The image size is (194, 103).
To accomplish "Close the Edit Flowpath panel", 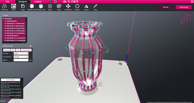I will tap(30, 46).
